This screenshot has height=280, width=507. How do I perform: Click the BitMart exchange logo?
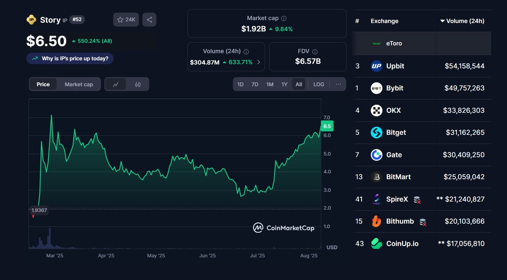click(x=376, y=177)
